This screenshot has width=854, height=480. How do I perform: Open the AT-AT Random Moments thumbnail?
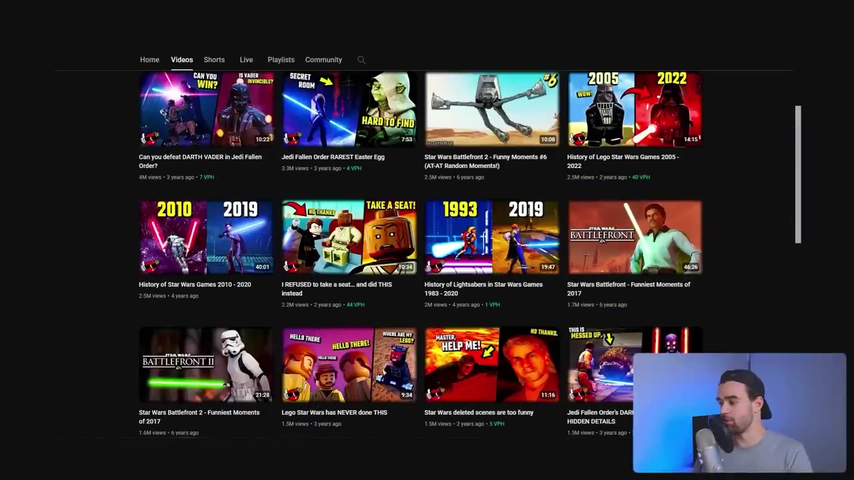(492, 109)
